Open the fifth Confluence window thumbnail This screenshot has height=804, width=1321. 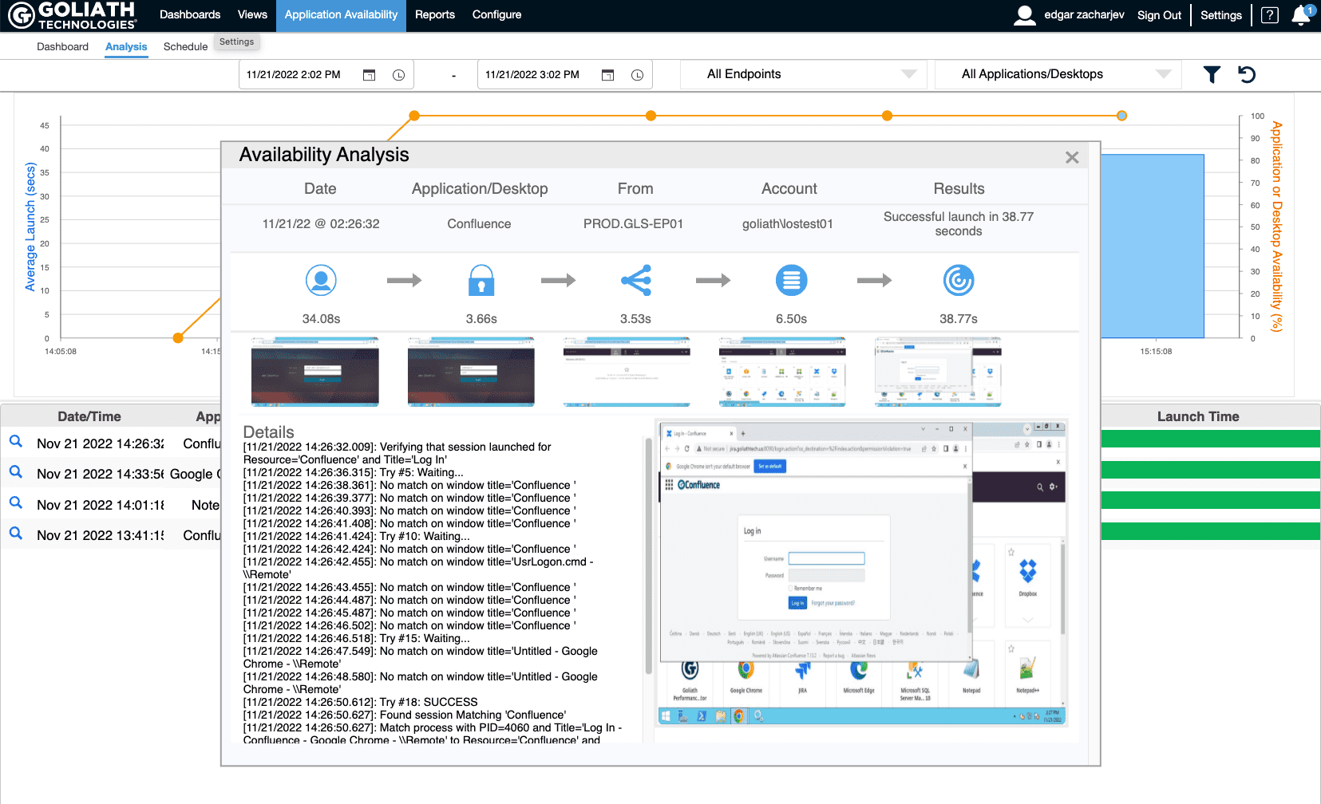pyautogui.click(x=938, y=372)
